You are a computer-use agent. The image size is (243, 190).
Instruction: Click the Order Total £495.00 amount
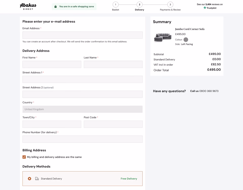(x=214, y=70)
